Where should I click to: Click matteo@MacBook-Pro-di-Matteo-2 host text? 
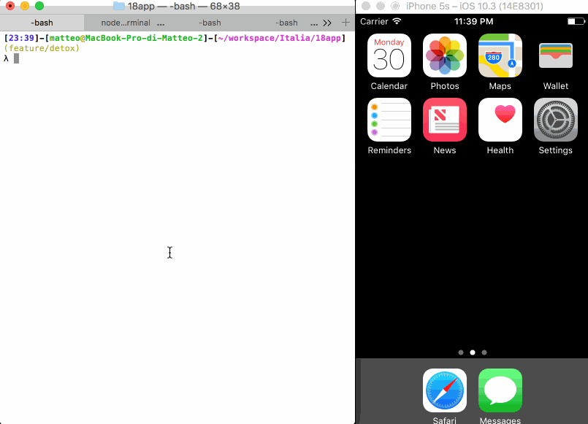coord(126,38)
